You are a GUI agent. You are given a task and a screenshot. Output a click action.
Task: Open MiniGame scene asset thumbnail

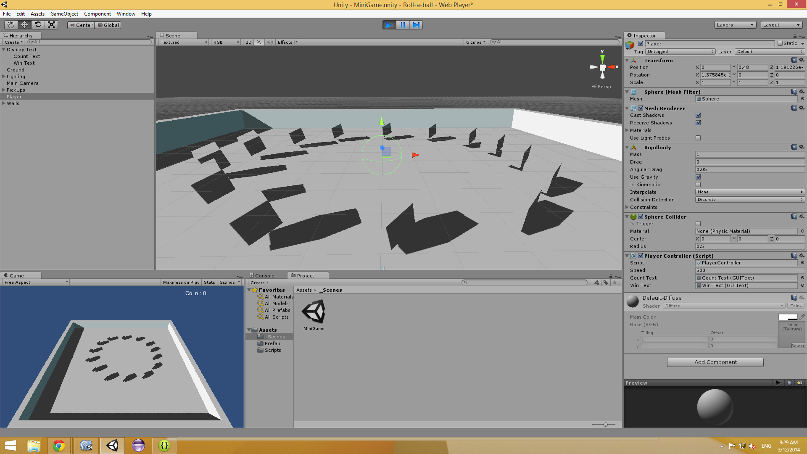[314, 312]
